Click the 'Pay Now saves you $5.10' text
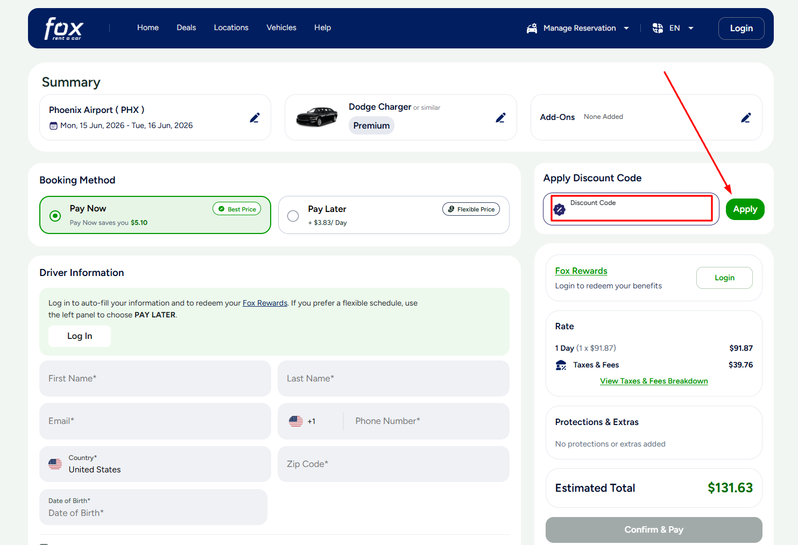Viewport: 798px width, 545px height. point(109,223)
